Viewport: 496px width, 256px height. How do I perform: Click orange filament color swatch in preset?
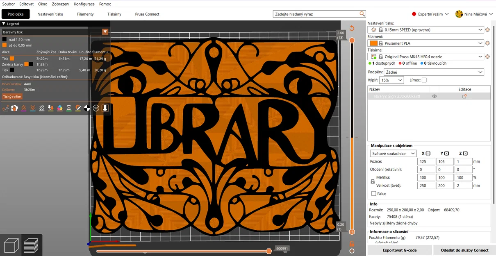click(x=373, y=43)
